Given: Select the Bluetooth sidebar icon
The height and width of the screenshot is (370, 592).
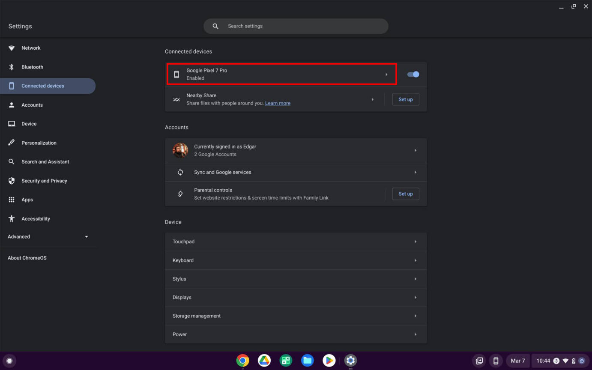Looking at the screenshot, I should 12,67.
